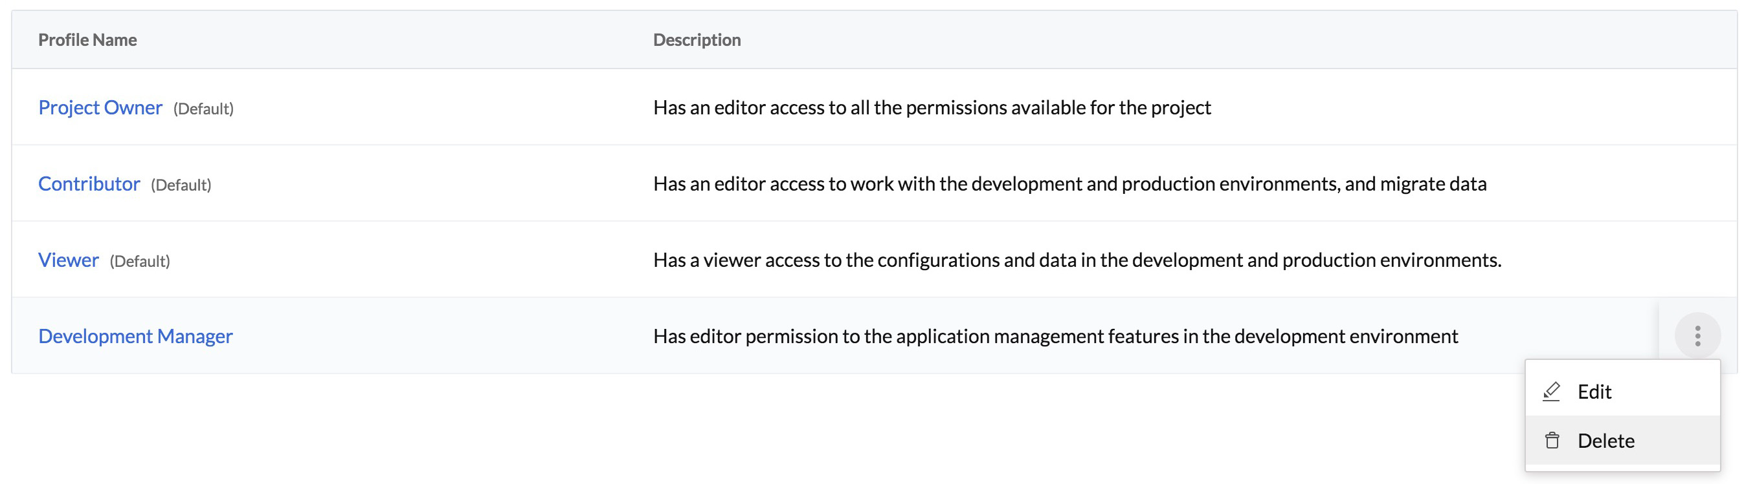This screenshot has width=1755, height=484.
Task: Click the Project Owner description text
Action: coord(932,107)
